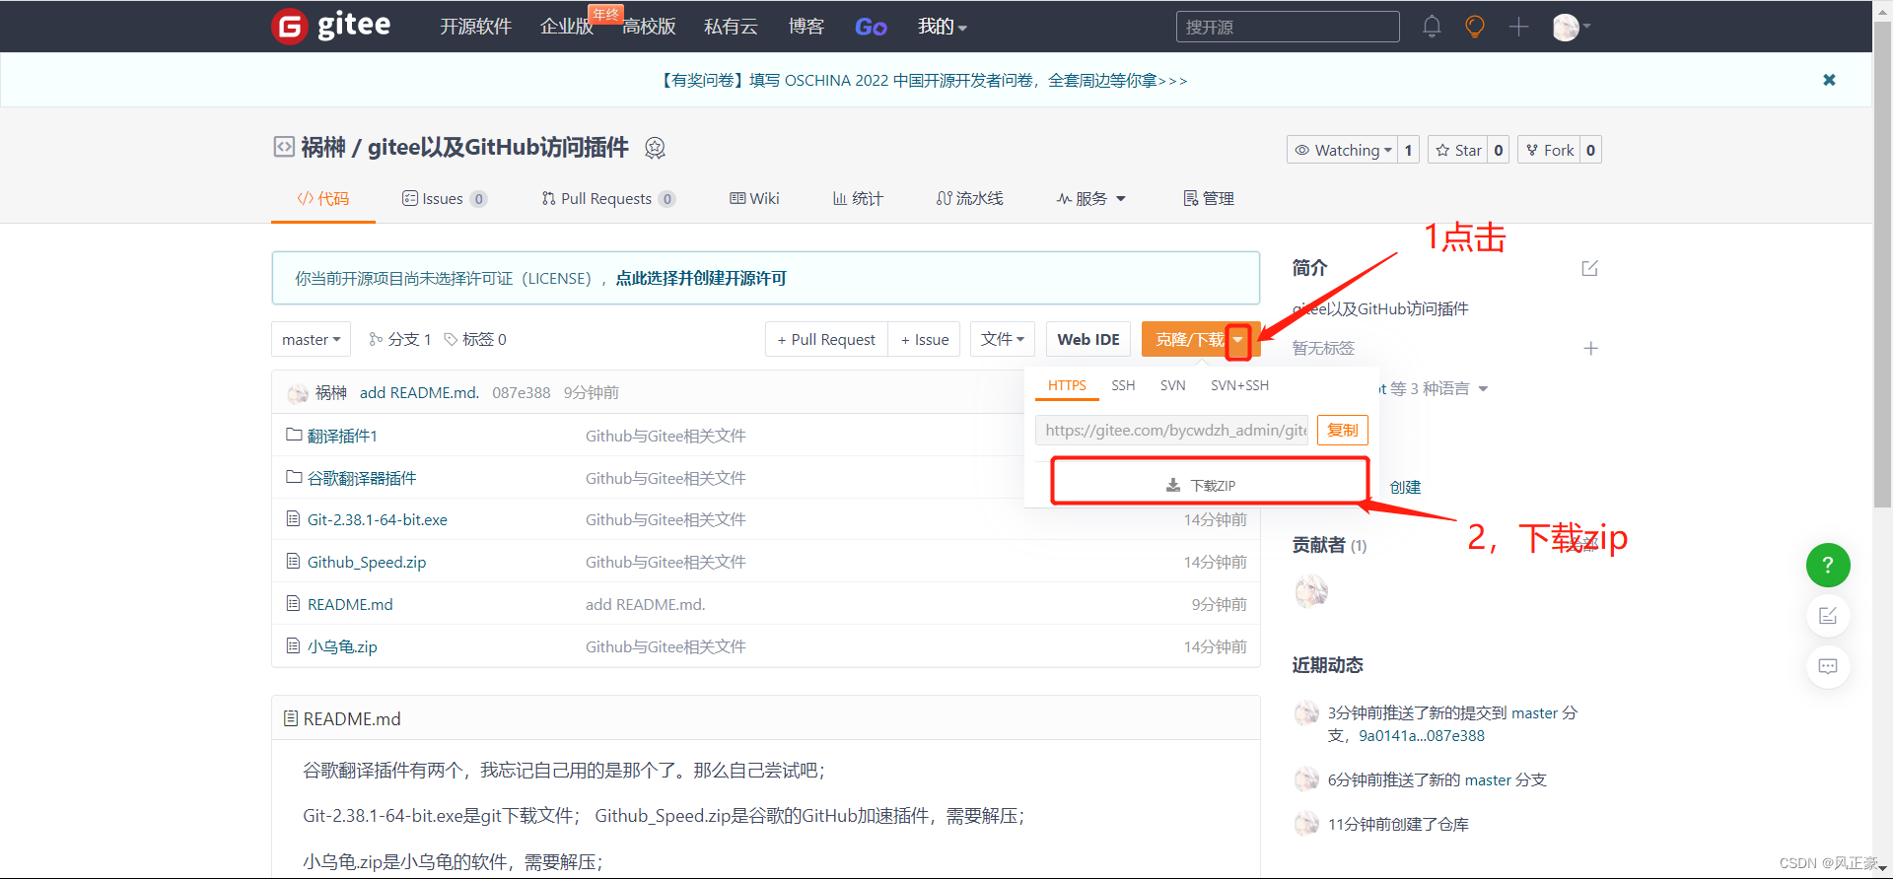This screenshot has height=879, width=1893.
Task: Click the 创建 link in the sidebar
Action: point(1405,487)
